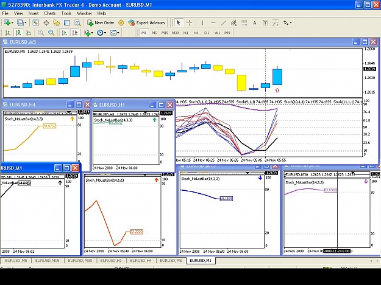This screenshot has width=381, height=285.
Task: Select the text 'A' drawing tool
Action: 255,22
